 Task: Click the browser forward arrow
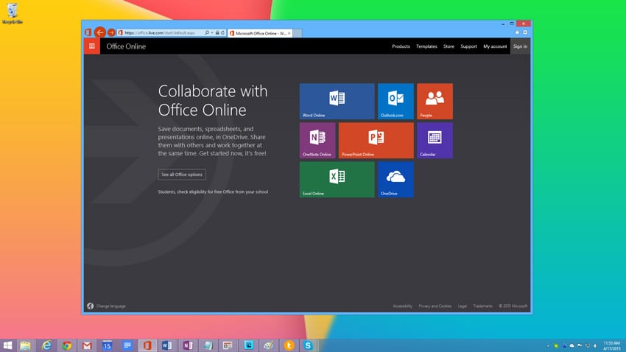pos(111,32)
